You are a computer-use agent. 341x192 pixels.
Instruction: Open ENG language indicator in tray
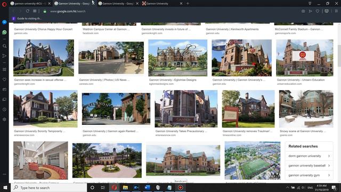pos(310,188)
